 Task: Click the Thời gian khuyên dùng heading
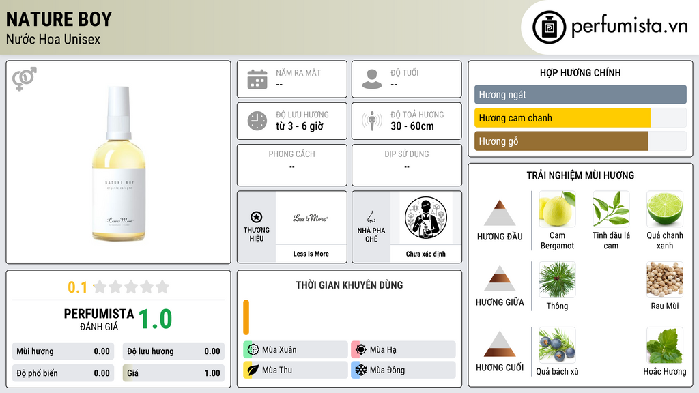coord(349,285)
